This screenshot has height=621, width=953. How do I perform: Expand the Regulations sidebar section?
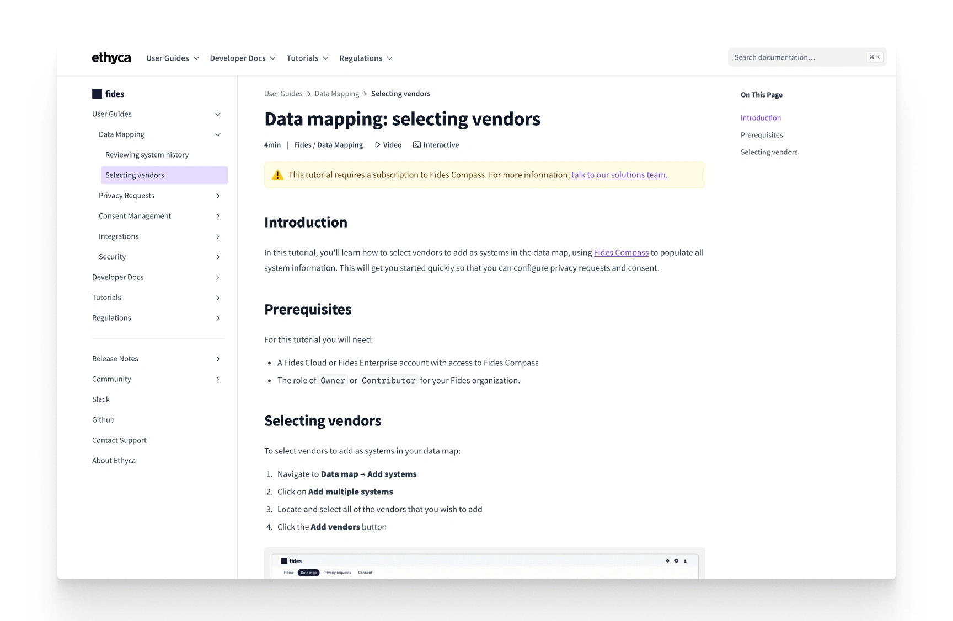pos(218,318)
